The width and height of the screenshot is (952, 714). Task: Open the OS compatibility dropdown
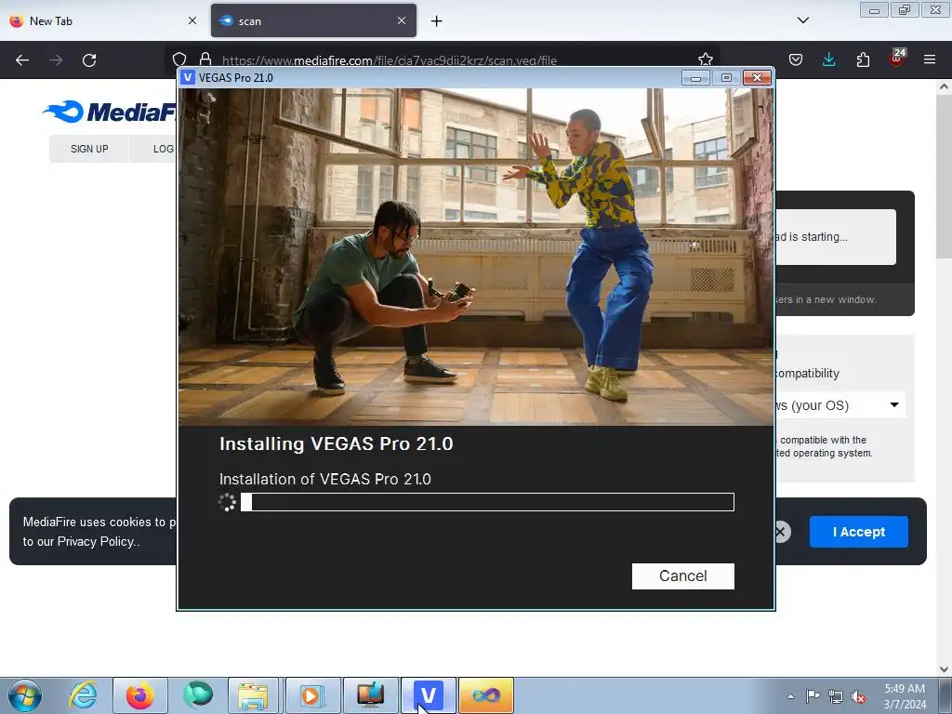tap(840, 405)
